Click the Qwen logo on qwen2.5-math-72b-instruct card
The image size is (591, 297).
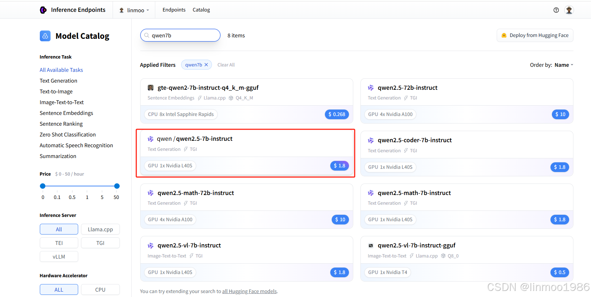click(x=151, y=193)
